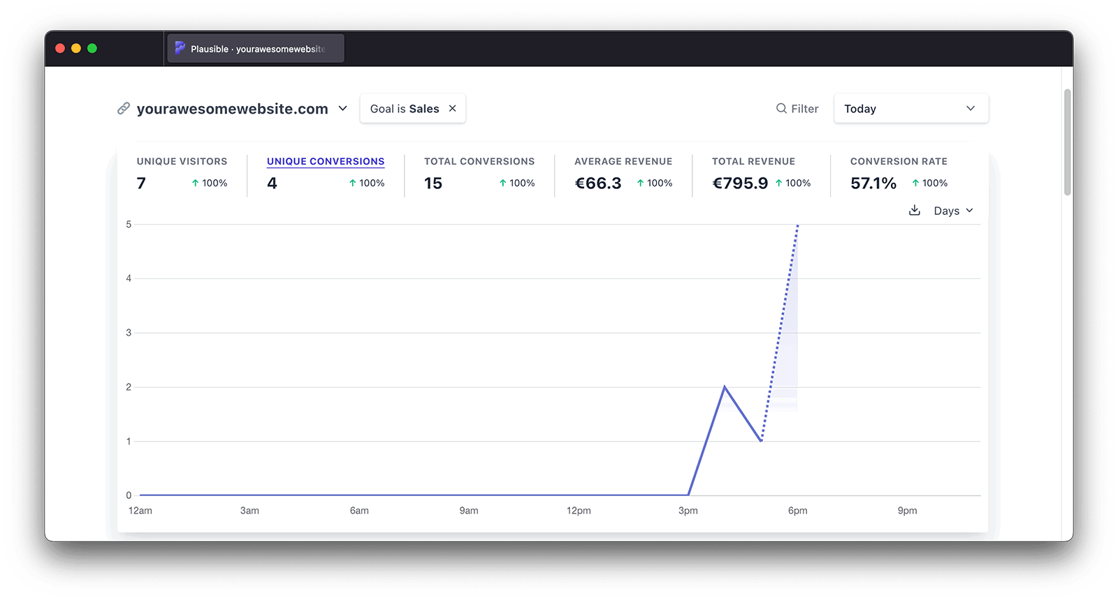Click the link icon beside site name
The height and width of the screenshot is (600, 1118).
[x=124, y=109]
